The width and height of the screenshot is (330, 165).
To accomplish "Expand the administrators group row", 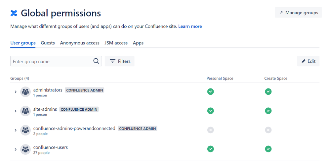I will pyautogui.click(x=15, y=92).
